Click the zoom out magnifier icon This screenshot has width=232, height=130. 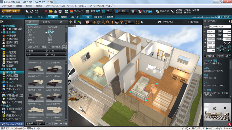[108, 22]
